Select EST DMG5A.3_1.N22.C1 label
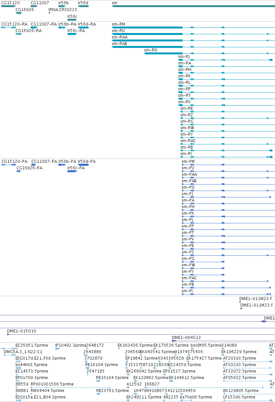Viewport: 275px width, 402px height. coord(23,352)
